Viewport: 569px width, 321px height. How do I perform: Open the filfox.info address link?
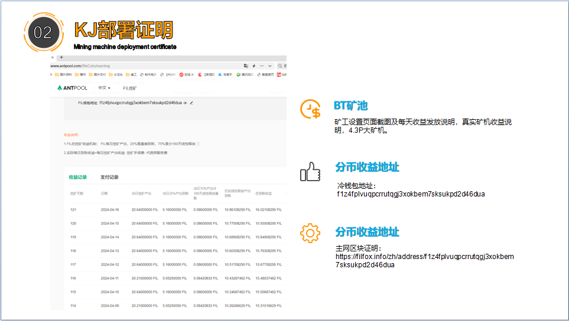click(x=425, y=261)
